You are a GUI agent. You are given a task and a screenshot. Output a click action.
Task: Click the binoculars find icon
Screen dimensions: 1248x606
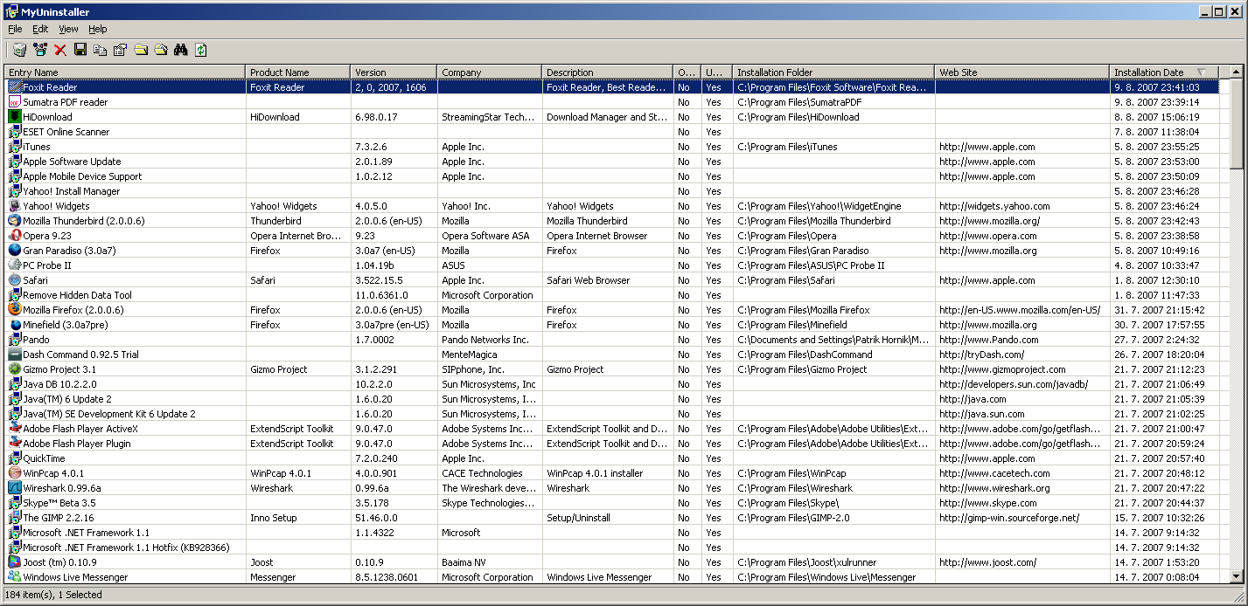tap(181, 50)
